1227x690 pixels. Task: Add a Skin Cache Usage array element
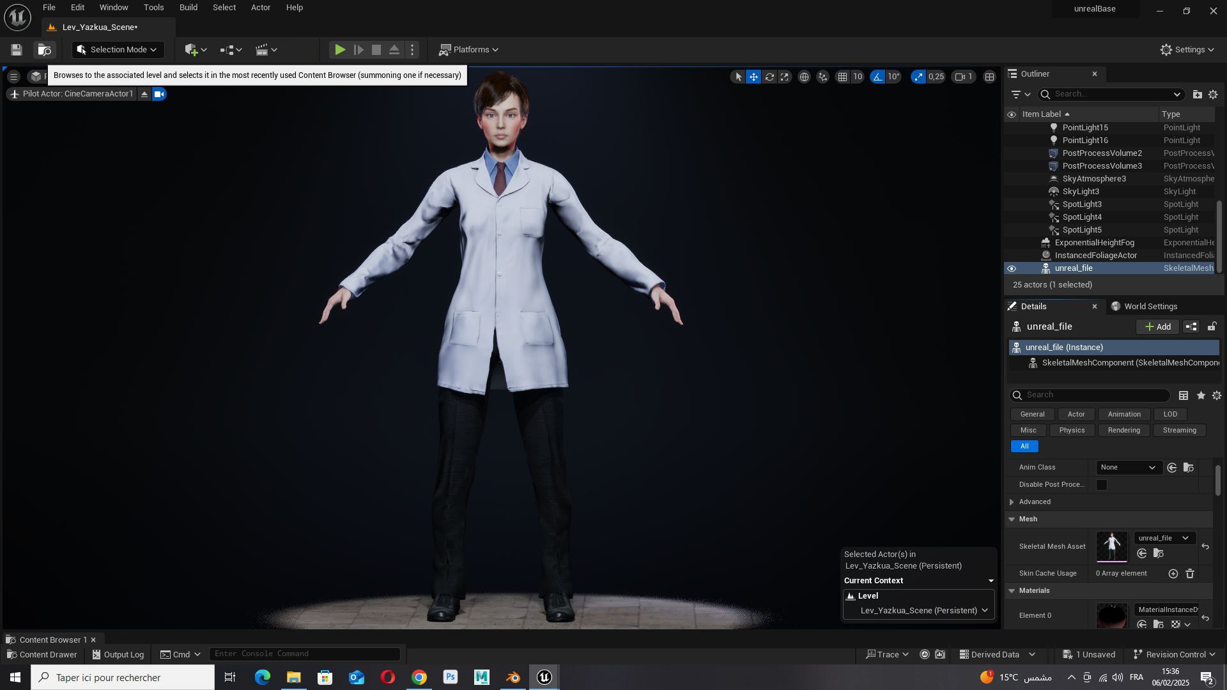pyautogui.click(x=1173, y=574)
